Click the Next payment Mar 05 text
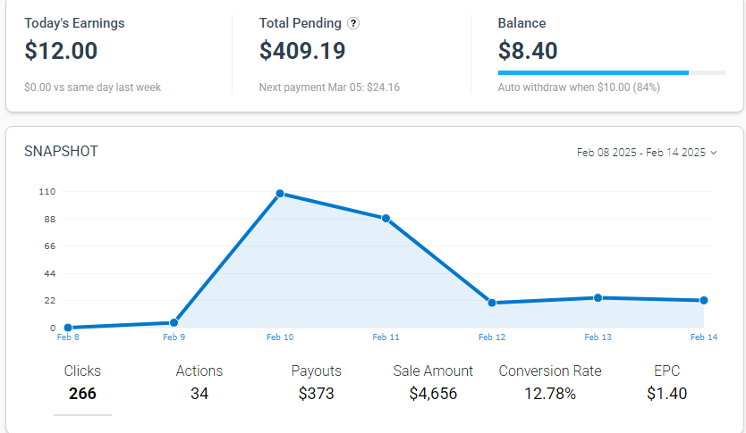This screenshot has width=746, height=433. tap(329, 87)
